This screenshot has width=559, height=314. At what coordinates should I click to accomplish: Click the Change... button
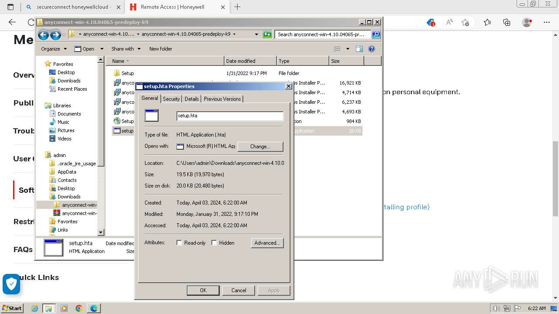pos(260,147)
